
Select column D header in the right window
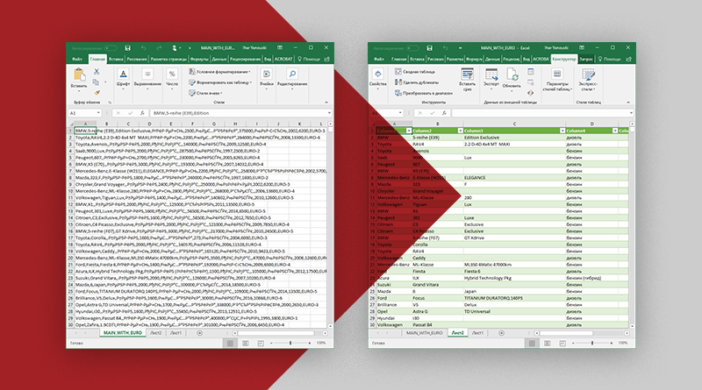tap(591, 124)
